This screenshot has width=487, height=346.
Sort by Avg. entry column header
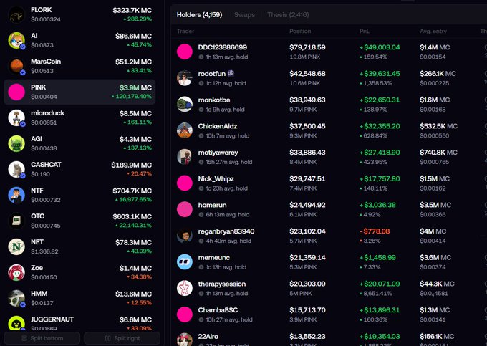click(x=433, y=31)
